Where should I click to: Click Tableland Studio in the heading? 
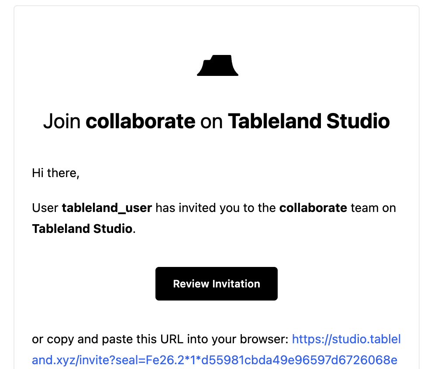309,121
